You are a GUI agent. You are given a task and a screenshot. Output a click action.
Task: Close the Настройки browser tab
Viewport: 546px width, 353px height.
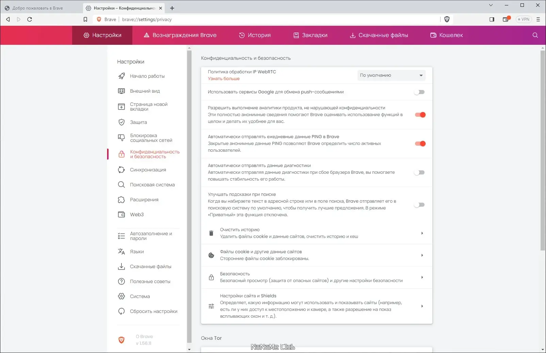click(x=161, y=8)
